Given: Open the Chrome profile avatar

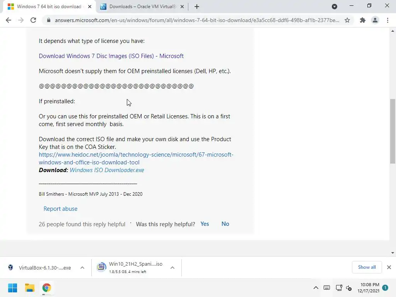Looking at the screenshot, I should 375,20.
